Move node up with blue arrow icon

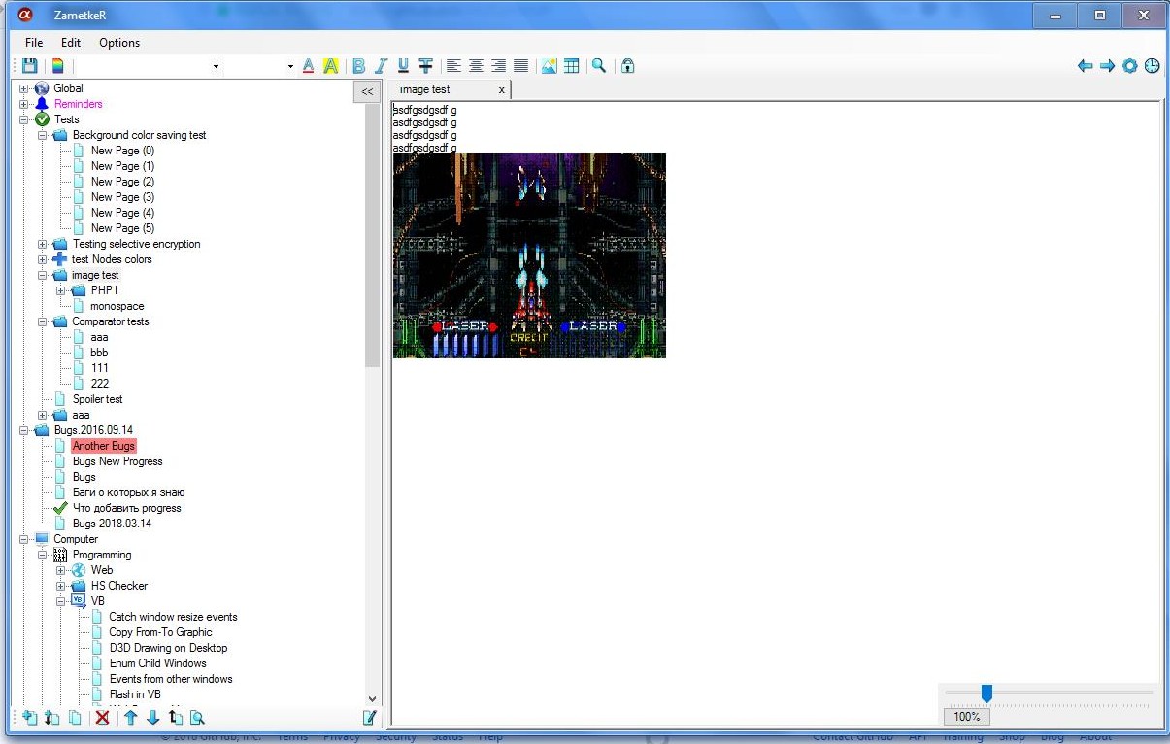pyautogui.click(x=129, y=717)
